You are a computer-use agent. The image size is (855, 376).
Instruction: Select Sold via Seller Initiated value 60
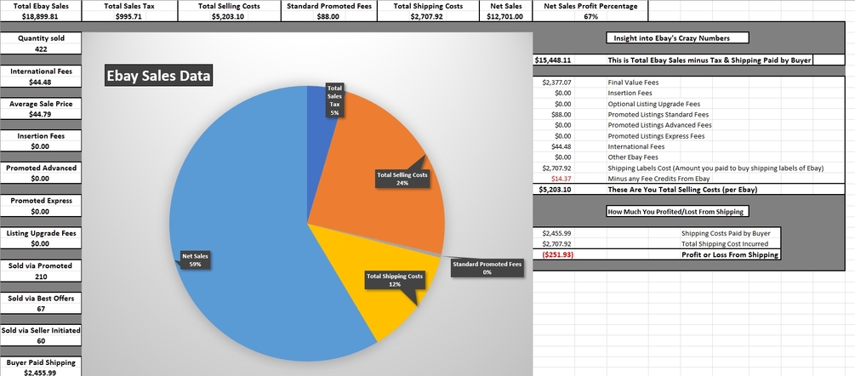[x=41, y=341]
